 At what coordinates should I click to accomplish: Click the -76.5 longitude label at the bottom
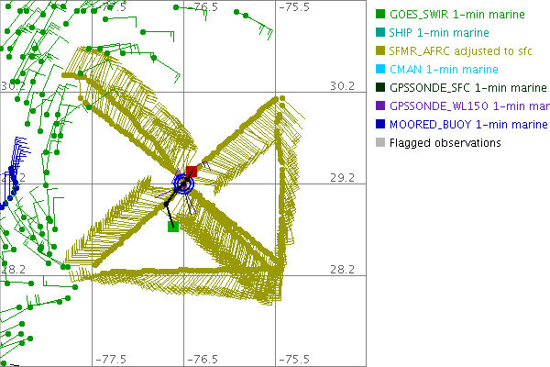click(203, 359)
